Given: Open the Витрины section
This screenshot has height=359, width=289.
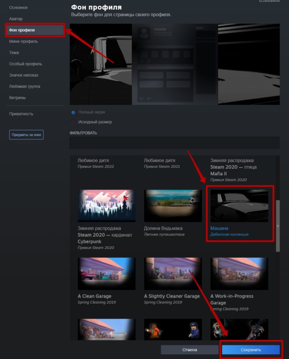Looking at the screenshot, I should coord(18,98).
